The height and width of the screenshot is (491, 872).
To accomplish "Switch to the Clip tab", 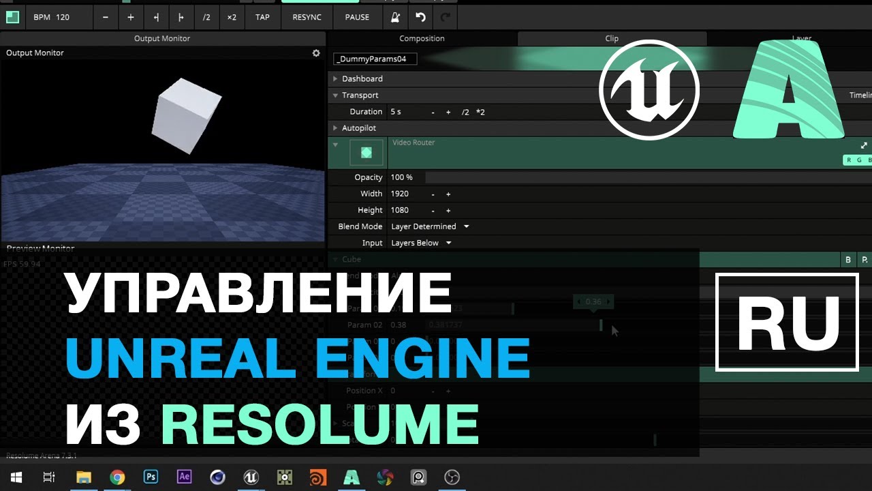I will click(612, 38).
